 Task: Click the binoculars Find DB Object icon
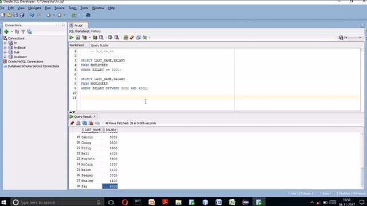(88, 15)
